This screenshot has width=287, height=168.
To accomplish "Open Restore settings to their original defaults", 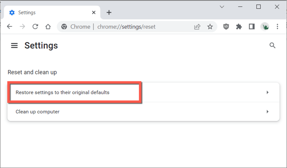I will point(143,92).
